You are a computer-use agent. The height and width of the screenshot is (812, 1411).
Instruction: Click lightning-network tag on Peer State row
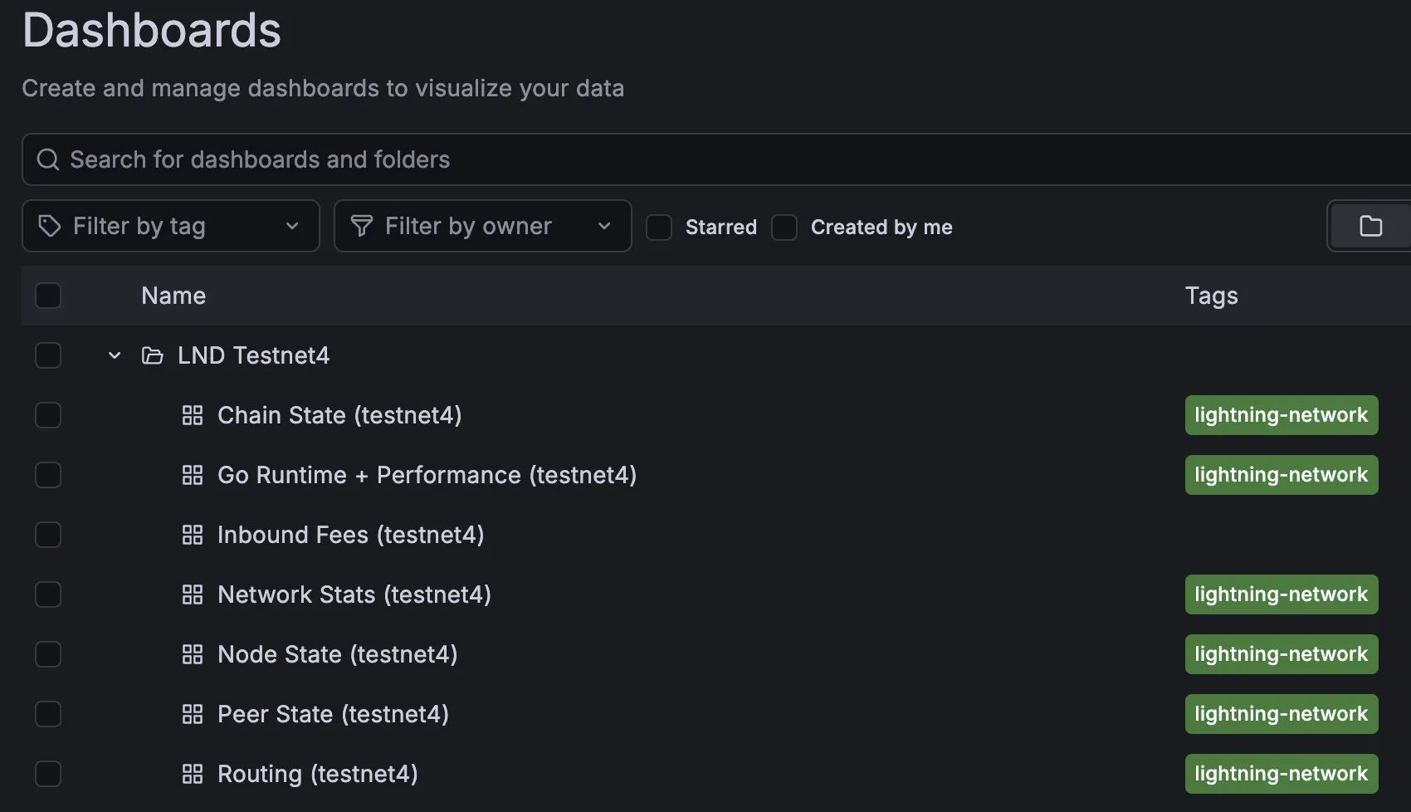pyautogui.click(x=1282, y=714)
